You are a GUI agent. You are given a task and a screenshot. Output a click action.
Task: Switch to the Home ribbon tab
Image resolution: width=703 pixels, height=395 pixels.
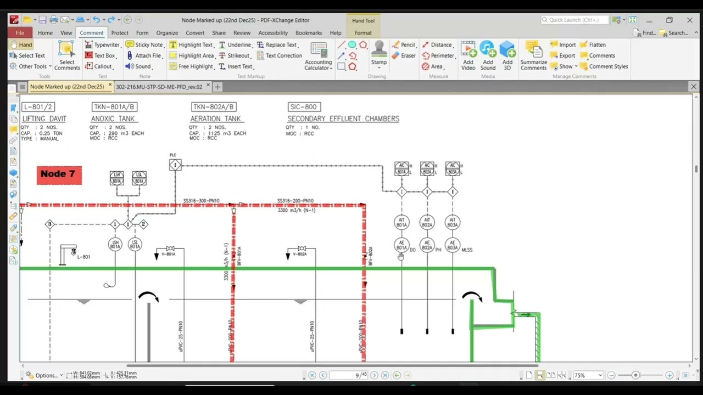coord(45,33)
